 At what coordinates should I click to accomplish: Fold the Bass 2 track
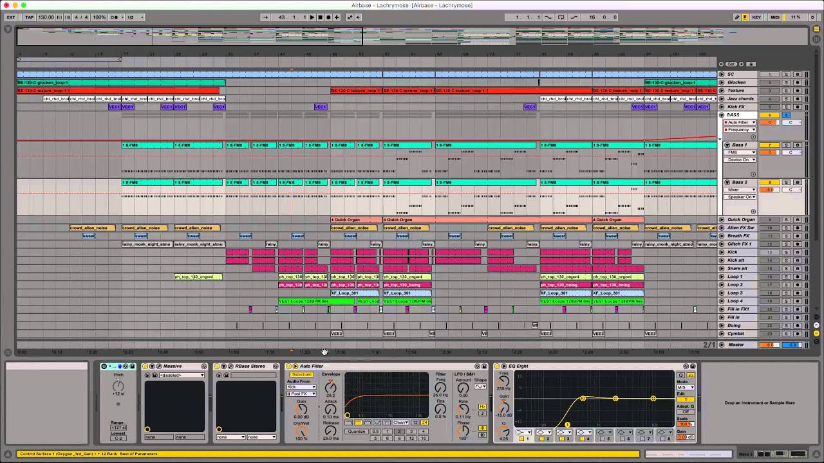[727, 183]
